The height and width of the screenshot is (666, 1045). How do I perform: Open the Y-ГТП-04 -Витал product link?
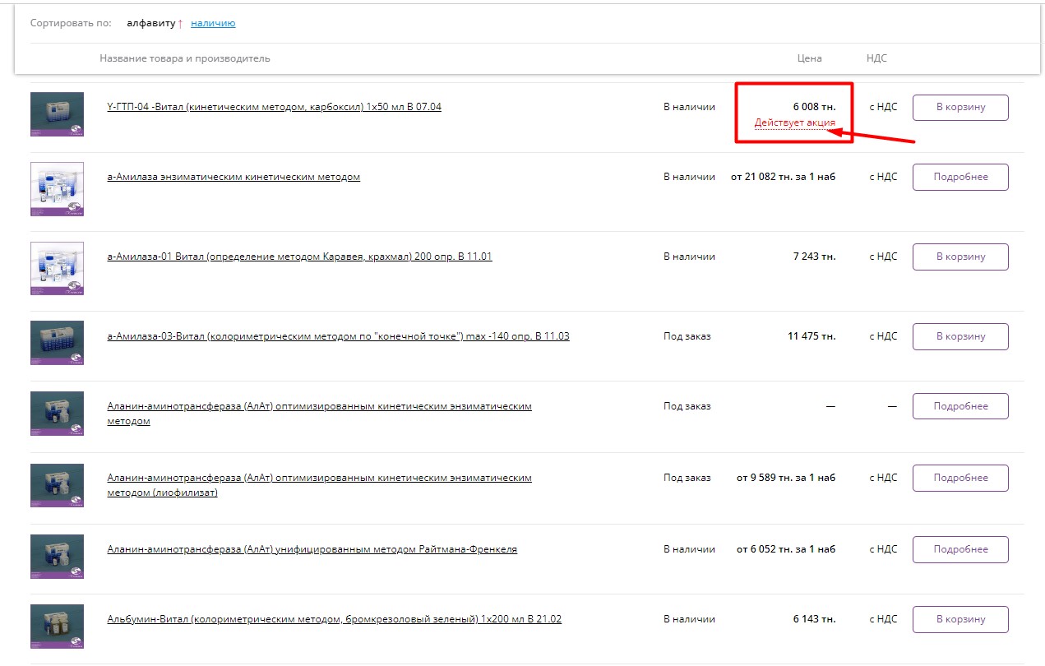[274, 107]
